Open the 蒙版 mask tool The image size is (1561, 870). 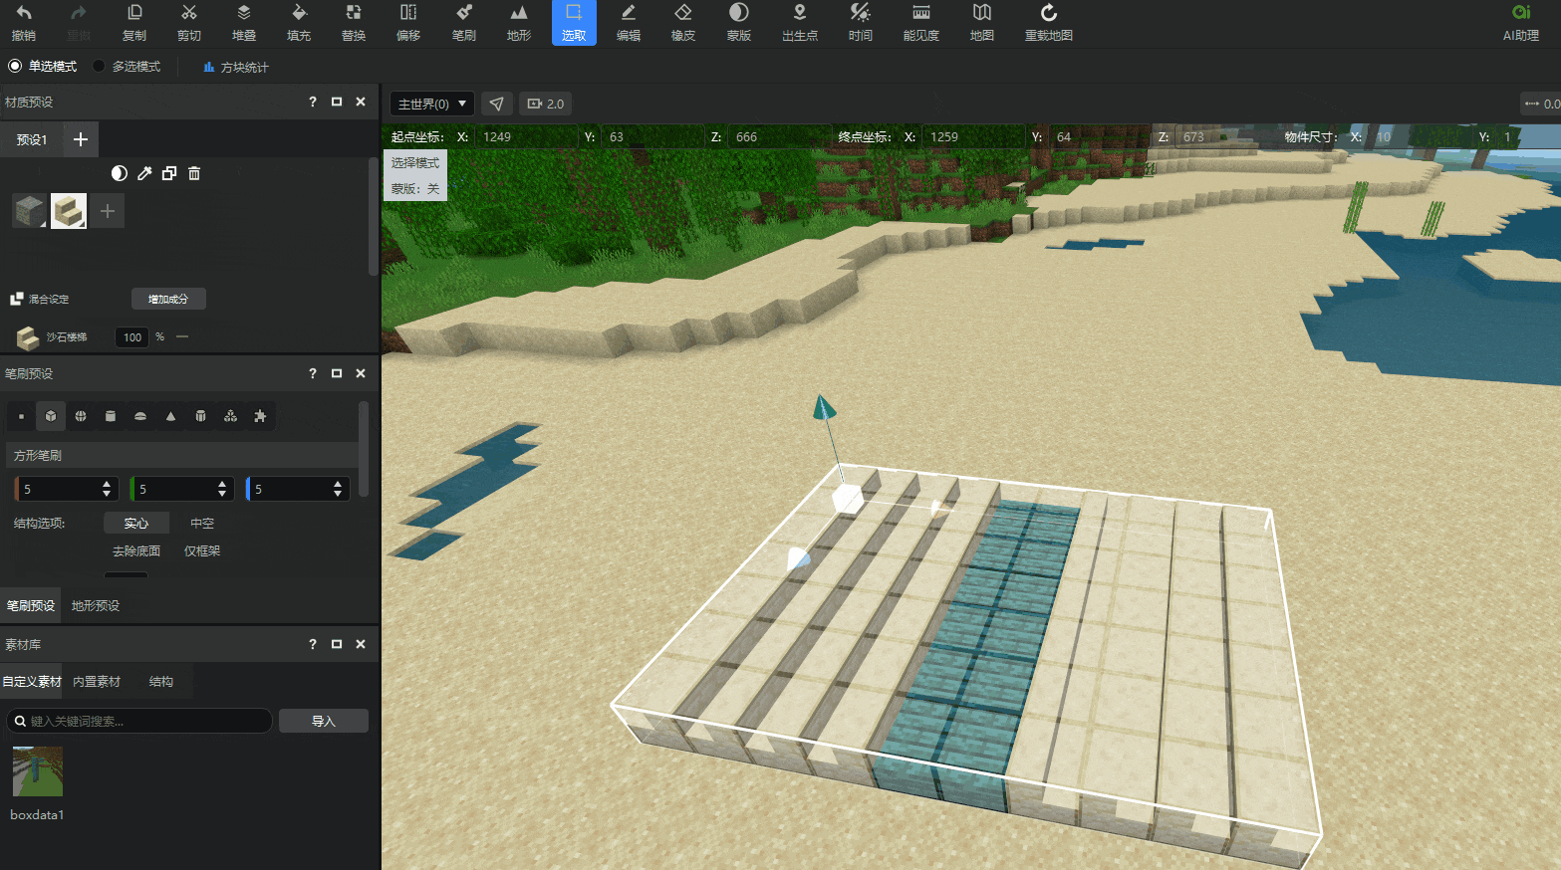739,23
